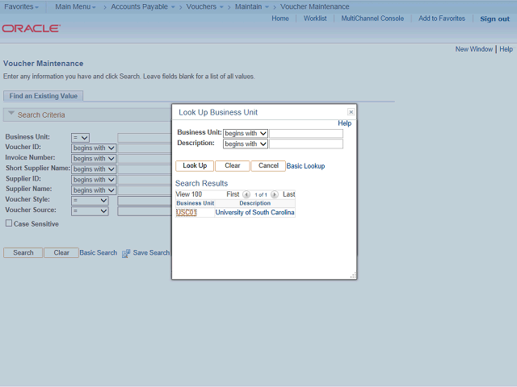The image size is (517, 387).
Task: Click the Voucher Style value field
Action: click(x=145, y=201)
